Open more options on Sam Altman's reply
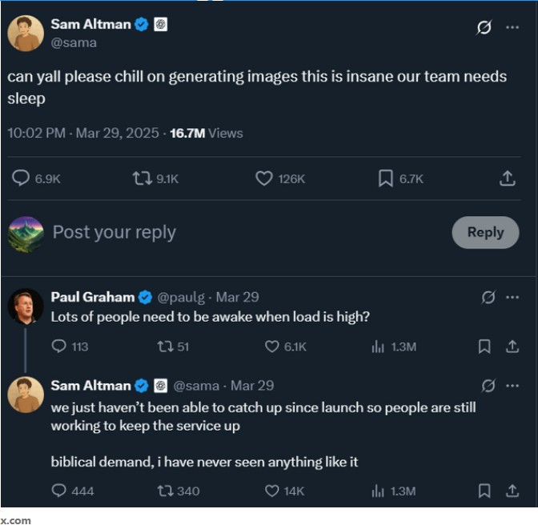The height and width of the screenshot is (529, 538). click(x=512, y=386)
